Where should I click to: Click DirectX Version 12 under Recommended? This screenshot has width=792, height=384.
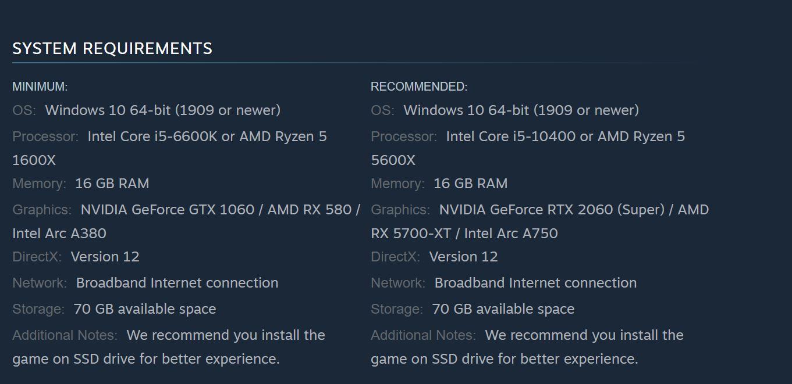click(464, 257)
